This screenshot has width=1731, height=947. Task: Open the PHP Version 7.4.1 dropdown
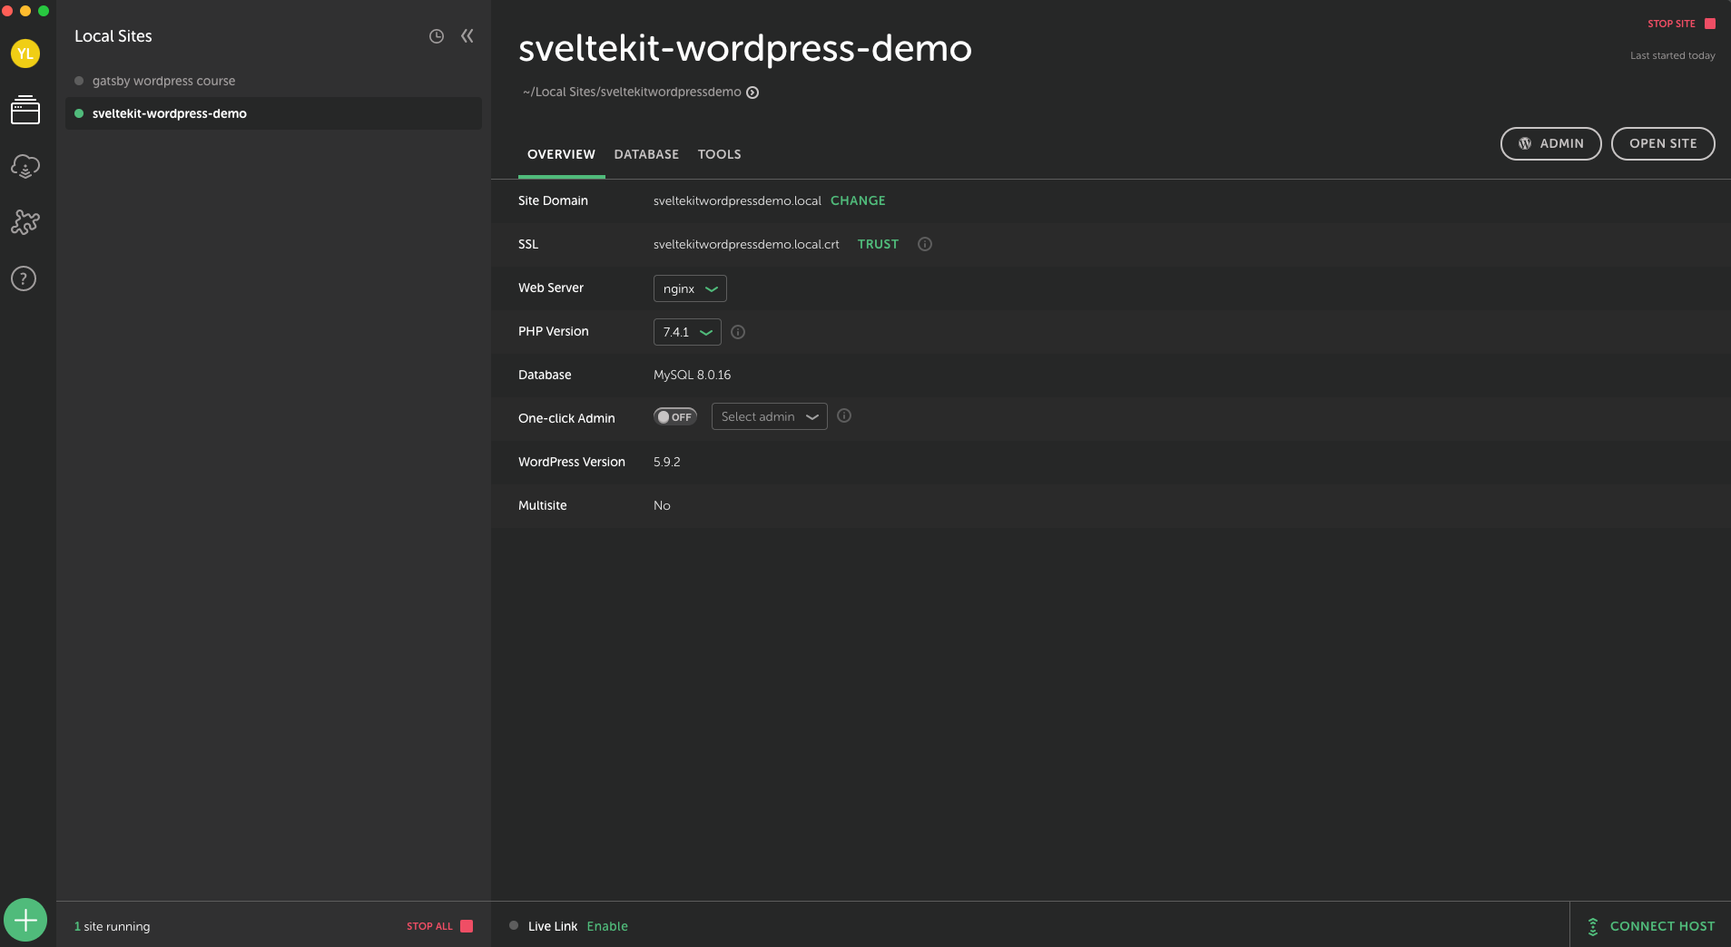(x=687, y=332)
